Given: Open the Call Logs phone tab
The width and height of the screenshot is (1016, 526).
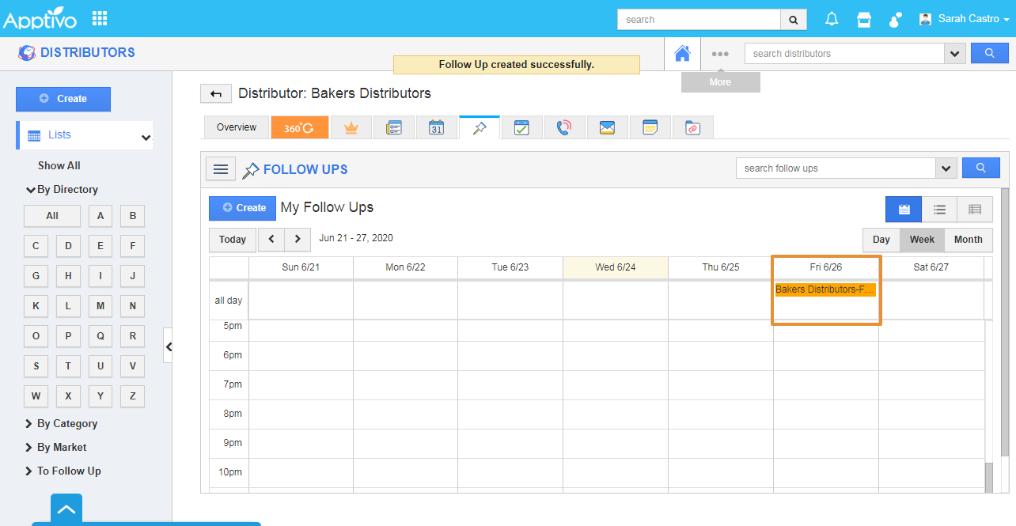Looking at the screenshot, I should [564, 127].
